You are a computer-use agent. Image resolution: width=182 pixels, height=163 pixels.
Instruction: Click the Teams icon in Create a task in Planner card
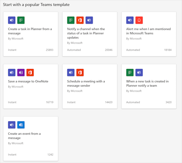pos(12,20)
